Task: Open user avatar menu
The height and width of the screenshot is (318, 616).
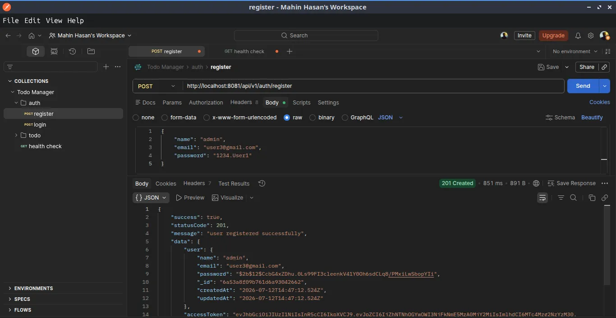Action: pos(604,36)
